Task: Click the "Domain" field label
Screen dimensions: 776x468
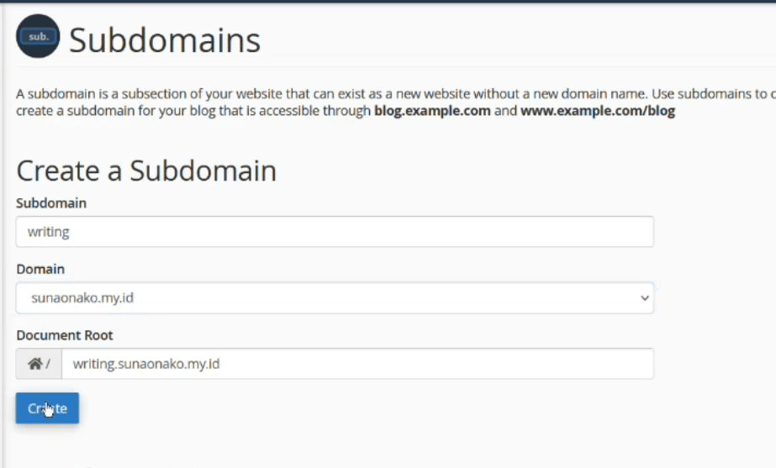Action: point(40,269)
